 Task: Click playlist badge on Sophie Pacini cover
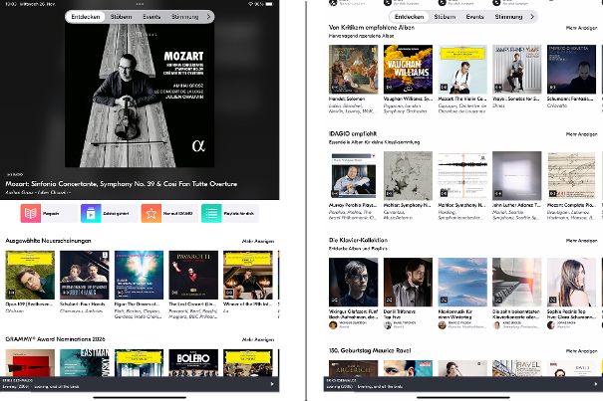pyautogui.click(x=552, y=300)
